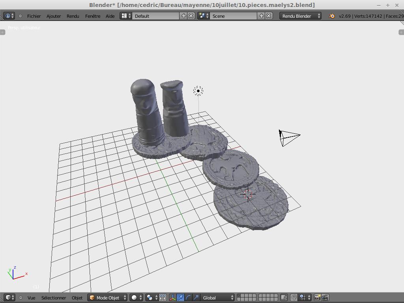Image resolution: width=404 pixels, height=303 pixels.
Task: Click the Blender logo icon
Action: tap(332, 16)
